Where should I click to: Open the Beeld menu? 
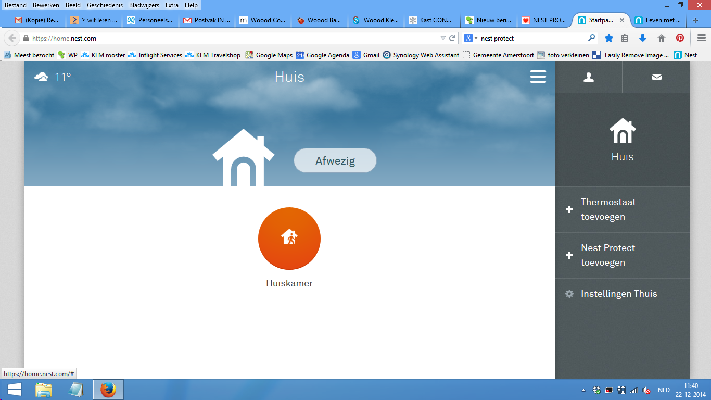pyautogui.click(x=73, y=5)
